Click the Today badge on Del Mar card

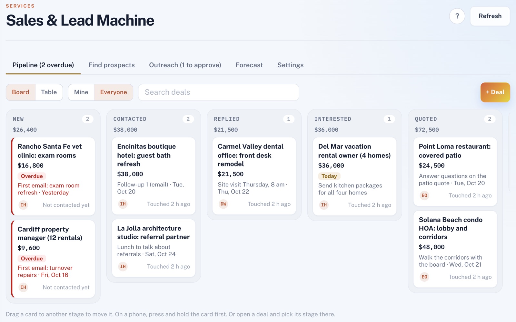[329, 176]
